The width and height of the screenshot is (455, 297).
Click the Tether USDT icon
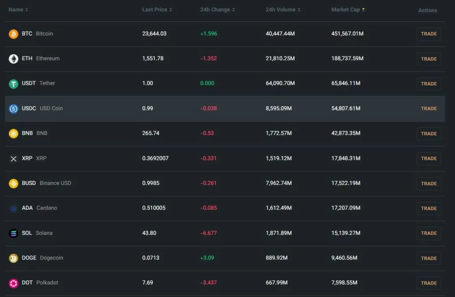13,84
